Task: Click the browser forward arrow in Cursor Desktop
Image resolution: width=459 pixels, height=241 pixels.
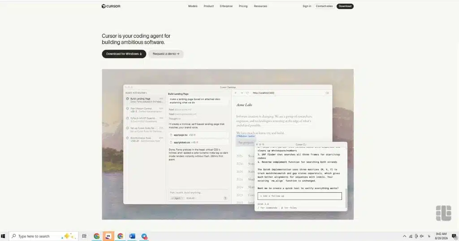Action: (242, 93)
